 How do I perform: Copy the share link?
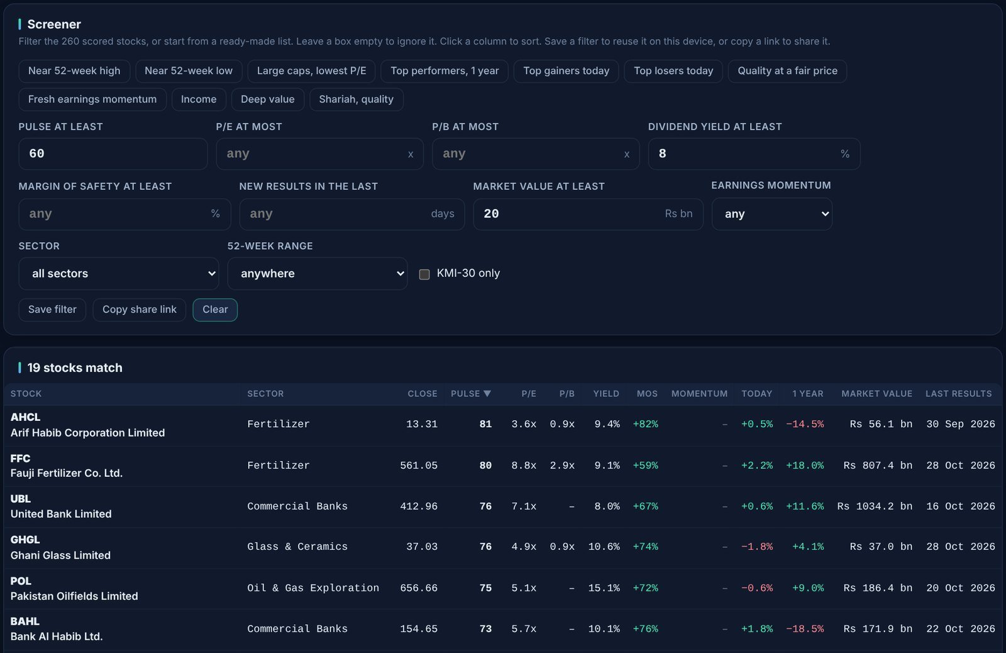140,310
